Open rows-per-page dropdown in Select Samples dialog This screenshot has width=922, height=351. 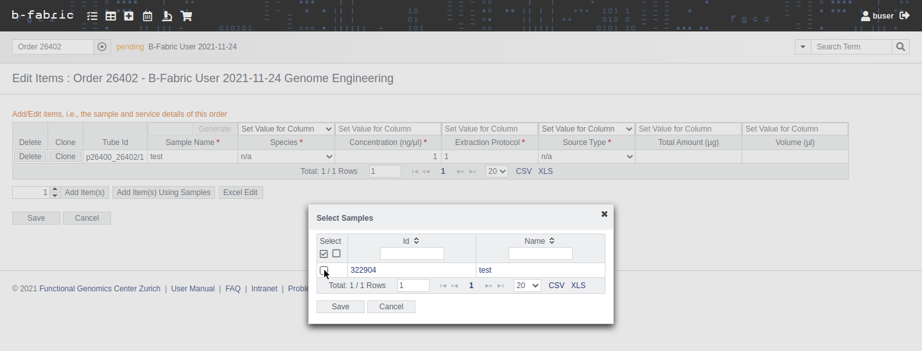coord(527,286)
